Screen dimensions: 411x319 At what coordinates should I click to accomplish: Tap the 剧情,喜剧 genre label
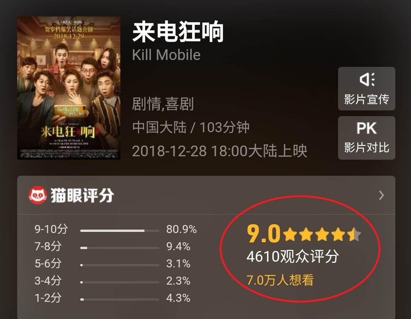pyautogui.click(x=163, y=104)
